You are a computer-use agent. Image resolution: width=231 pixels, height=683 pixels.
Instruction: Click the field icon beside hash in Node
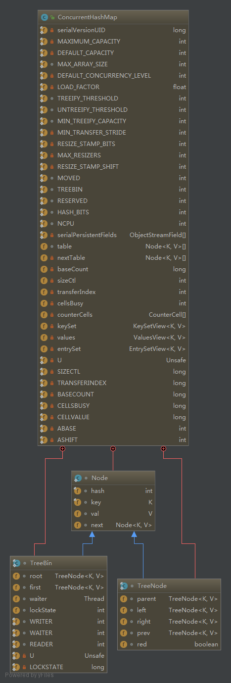coord(77,491)
